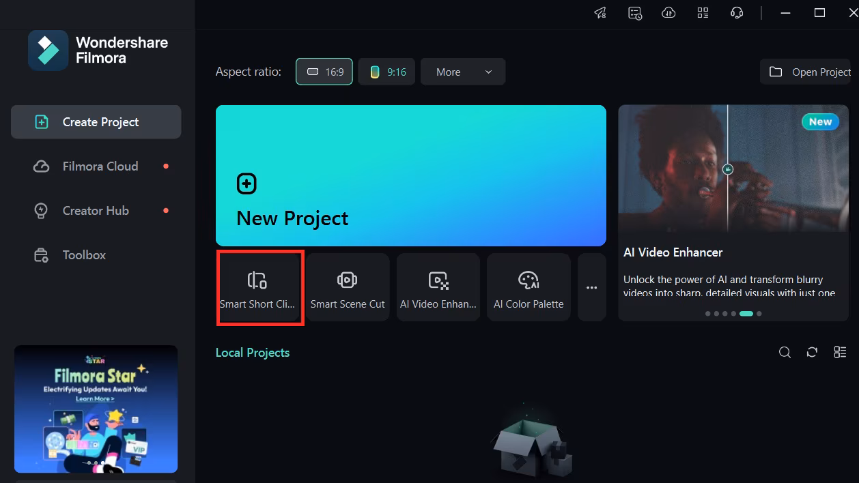Open the Toolbox sidebar section
Image resolution: width=859 pixels, height=483 pixels.
(96, 255)
